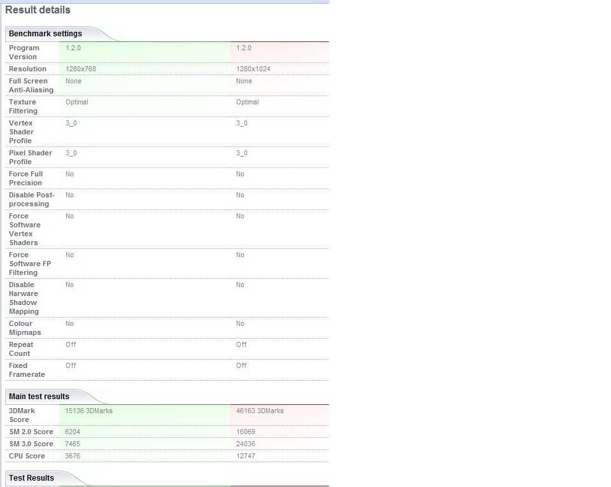Click the CPU score value 12747
The image size is (611, 487).
pyautogui.click(x=246, y=456)
